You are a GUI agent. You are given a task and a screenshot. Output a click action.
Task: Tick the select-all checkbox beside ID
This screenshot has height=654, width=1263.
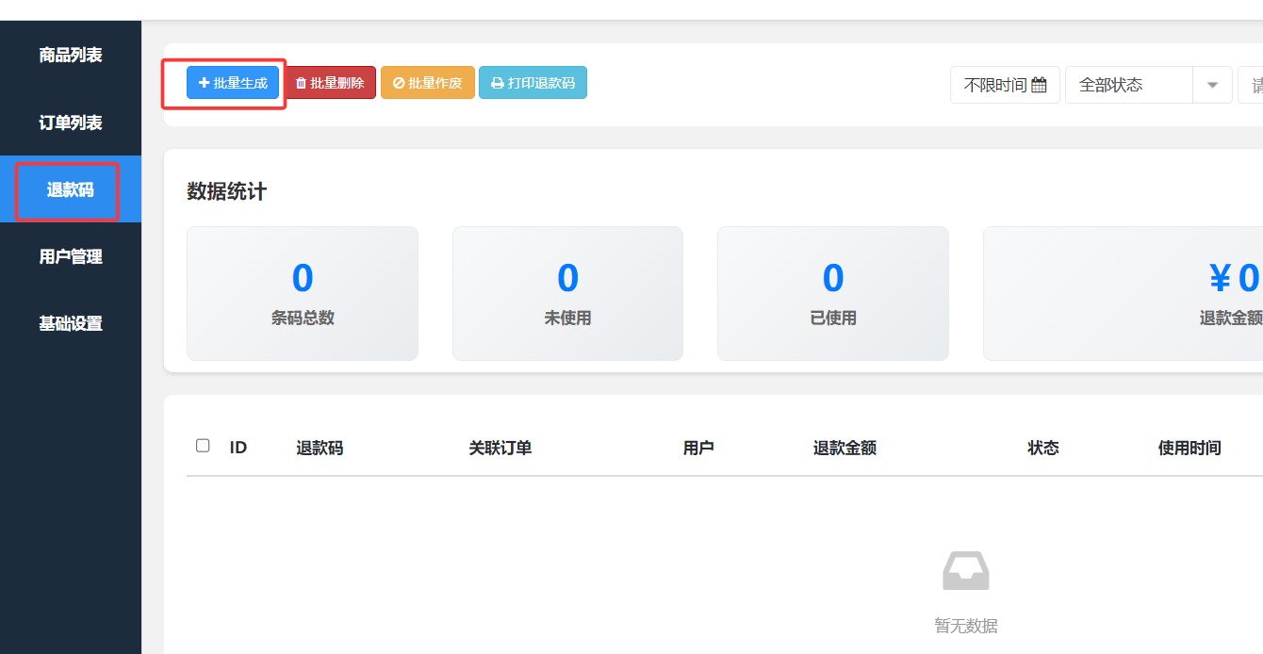203,446
